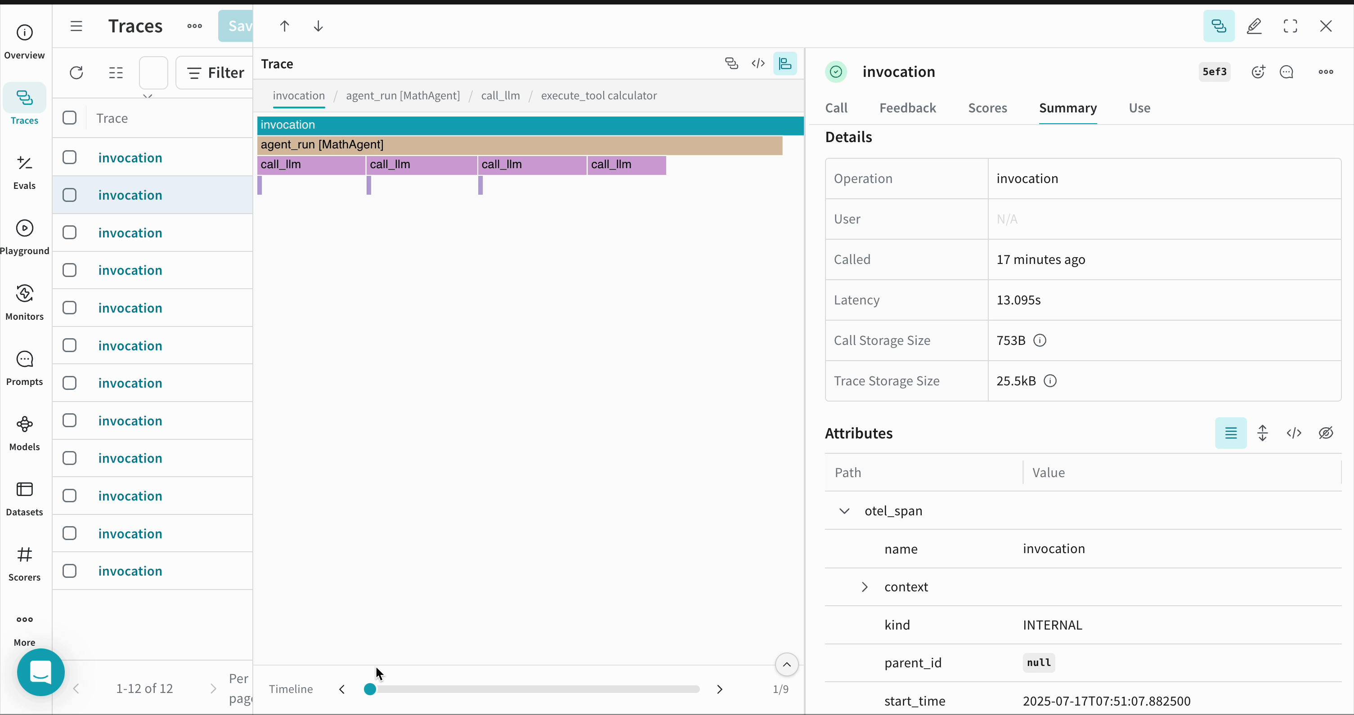Hide empty attribute values with the eye-slash icon

tap(1326, 433)
